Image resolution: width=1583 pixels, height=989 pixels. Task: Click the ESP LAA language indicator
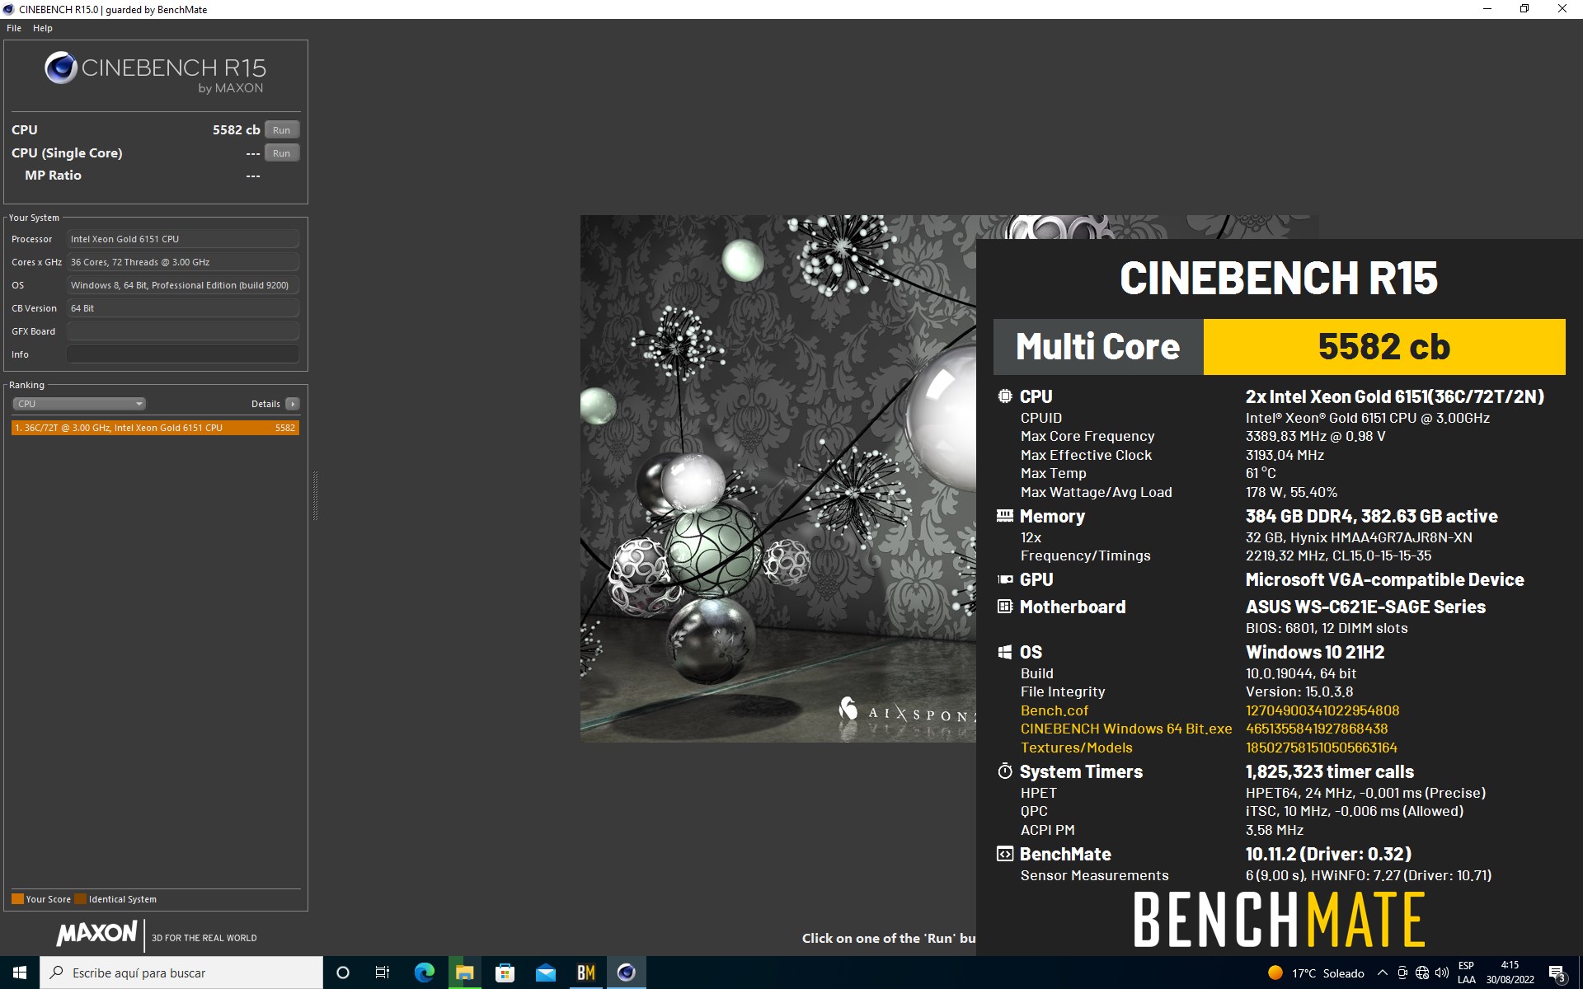click(x=1467, y=973)
